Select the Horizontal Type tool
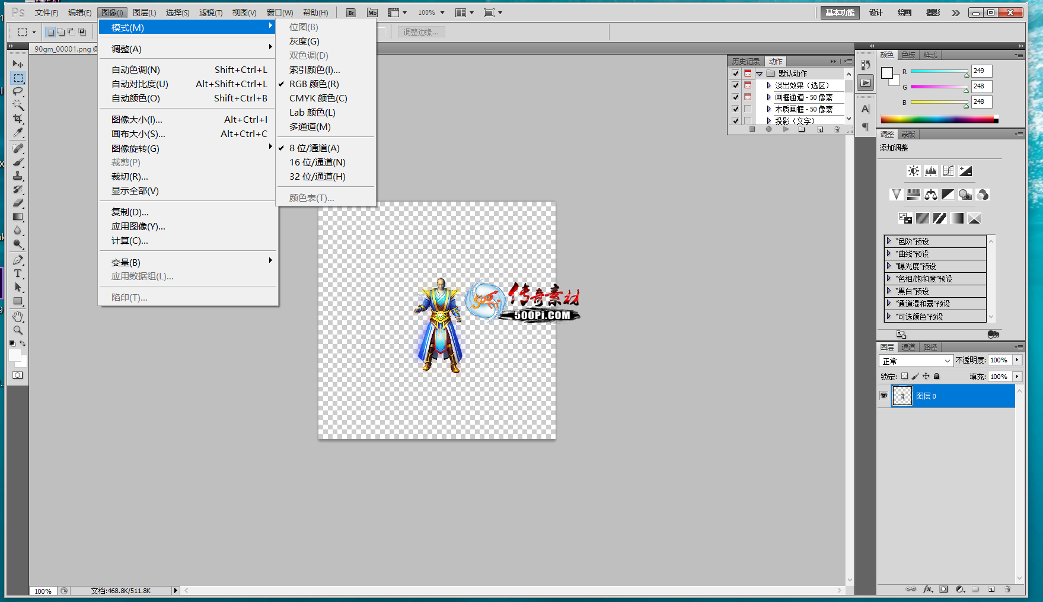Viewport: 1043px width, 602px height. tap(18, 273)
